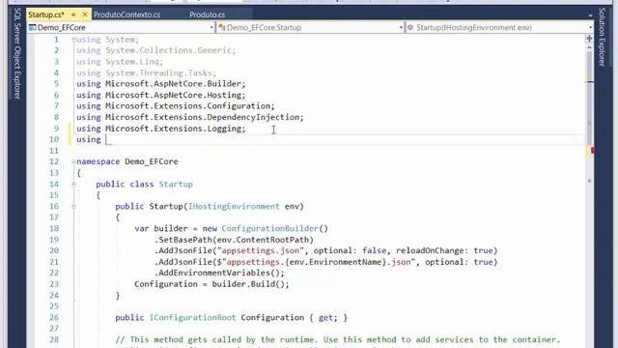Viewport: 618px width, 348px height.
Task: Click '.SetBasePath(env.ContentRootPath)' on line 19
Action: [x=234, y=240]
